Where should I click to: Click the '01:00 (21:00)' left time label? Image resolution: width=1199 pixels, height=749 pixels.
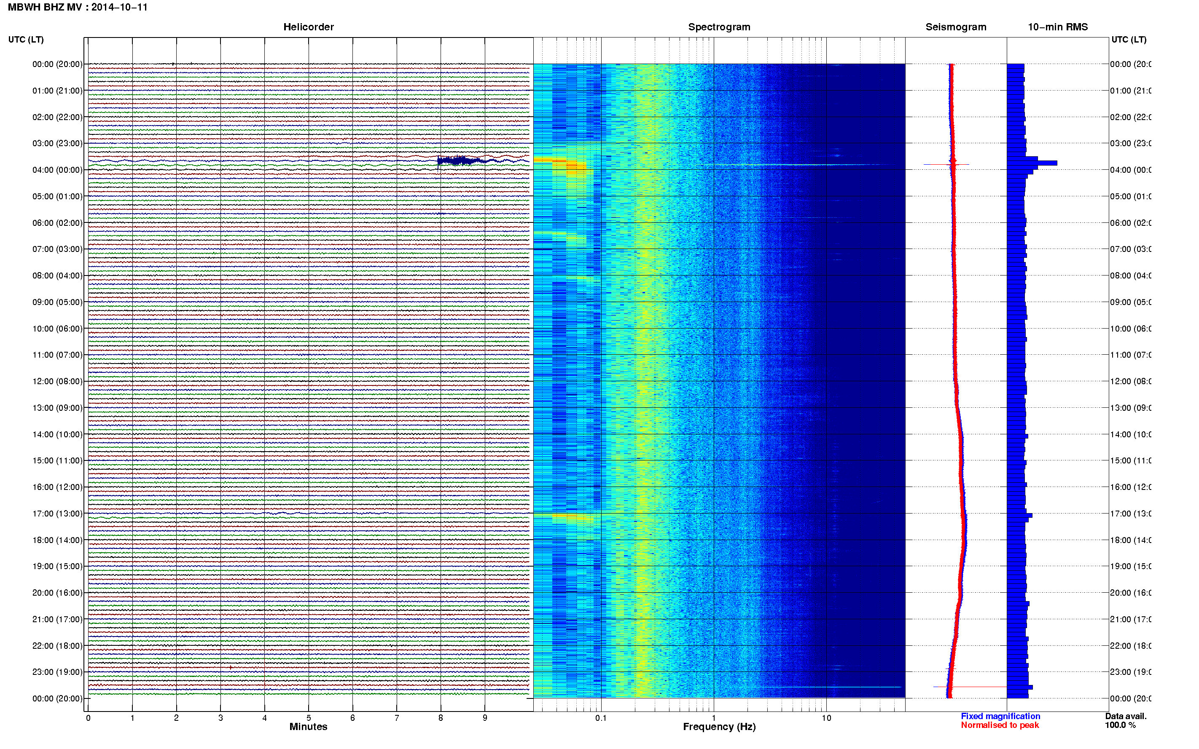tap(57, 91)
